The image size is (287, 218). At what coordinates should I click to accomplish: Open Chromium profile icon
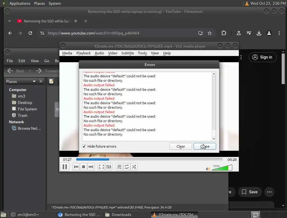tap(269, 33)
